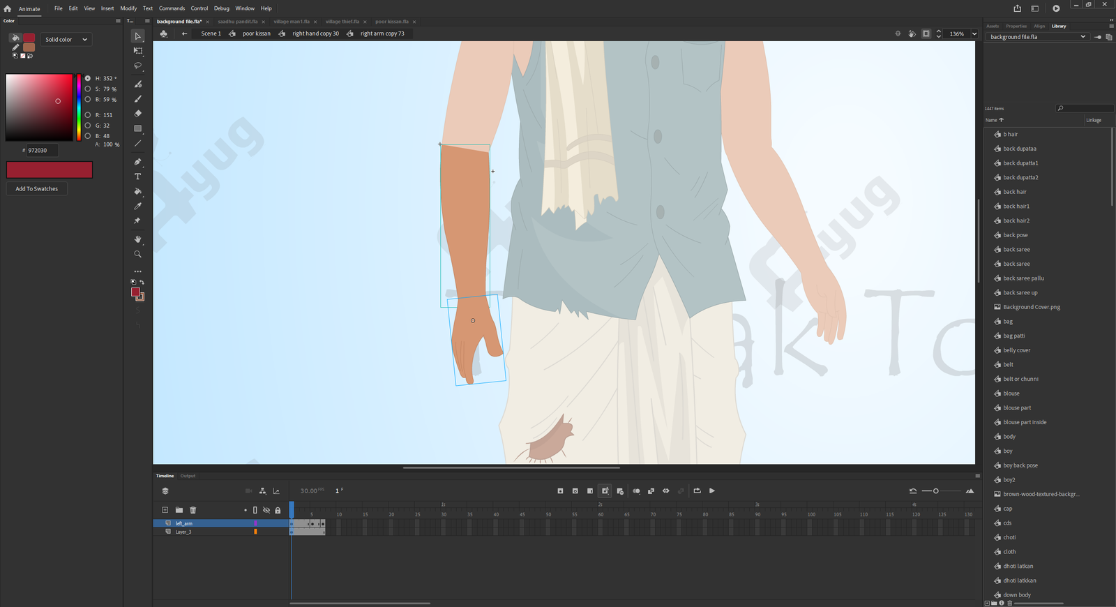
Task: Click the Scene 1 breadcrumb
Action: 211,33
